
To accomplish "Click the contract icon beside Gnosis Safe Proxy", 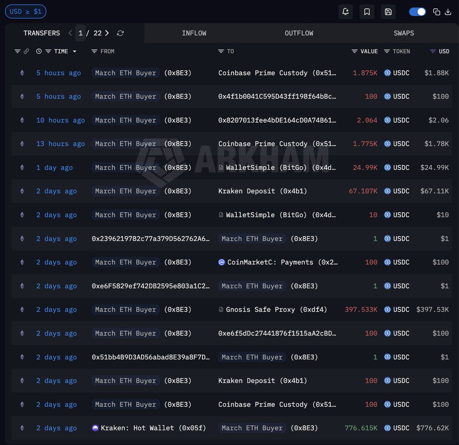I will click(221, 310).
